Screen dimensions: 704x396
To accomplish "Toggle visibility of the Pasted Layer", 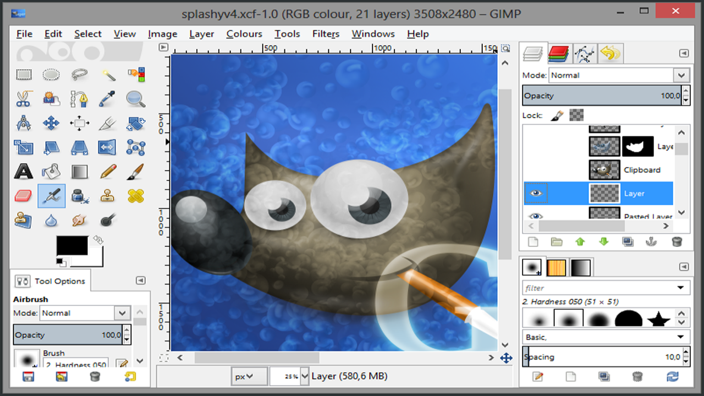I will click(536, 216).
